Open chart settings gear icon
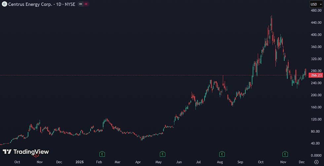Image resolution: width=324 pixels, height=166 pixels. [x=316, y=162]
